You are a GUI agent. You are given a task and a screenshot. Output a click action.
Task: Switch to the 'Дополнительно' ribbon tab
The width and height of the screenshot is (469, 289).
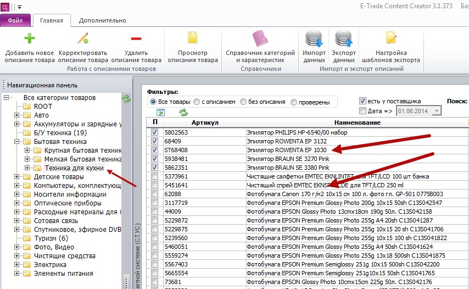coord(102,20)
